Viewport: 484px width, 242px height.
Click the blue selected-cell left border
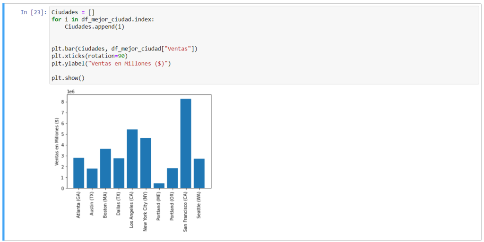(3, 123)
